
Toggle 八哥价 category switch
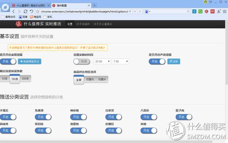pos(149,117)
